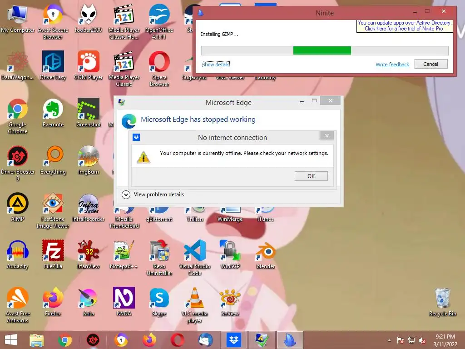Click Show details link in Ninite
465x349 pixels.
[x=216, y=65]
